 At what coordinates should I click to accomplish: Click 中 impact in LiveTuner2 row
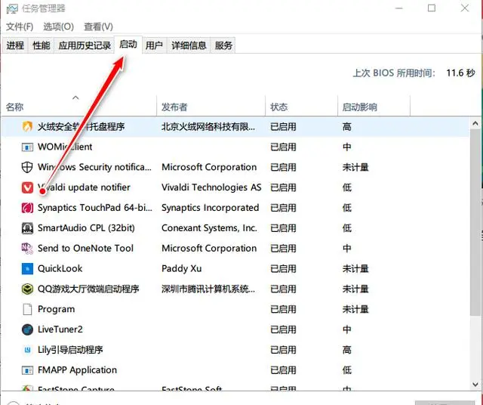(347, 329)
